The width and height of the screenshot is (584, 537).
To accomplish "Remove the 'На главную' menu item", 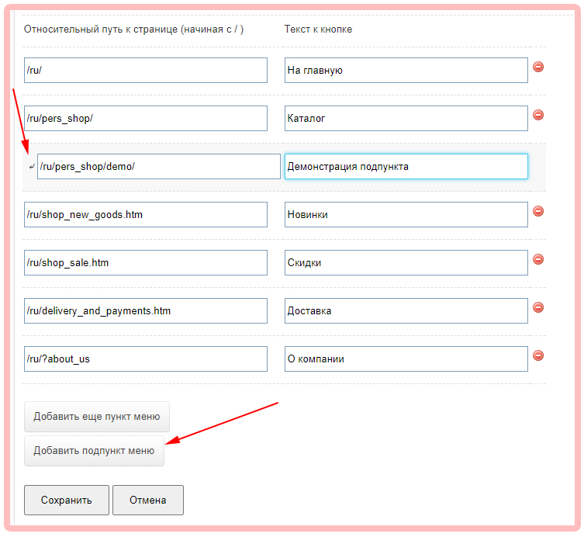I will pos(538,67).
